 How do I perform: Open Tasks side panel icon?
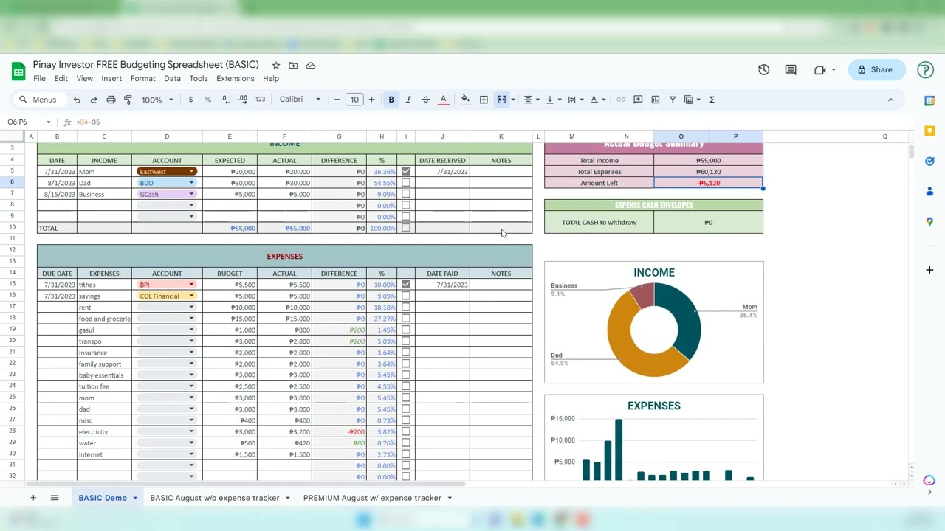tap(929, 161)
